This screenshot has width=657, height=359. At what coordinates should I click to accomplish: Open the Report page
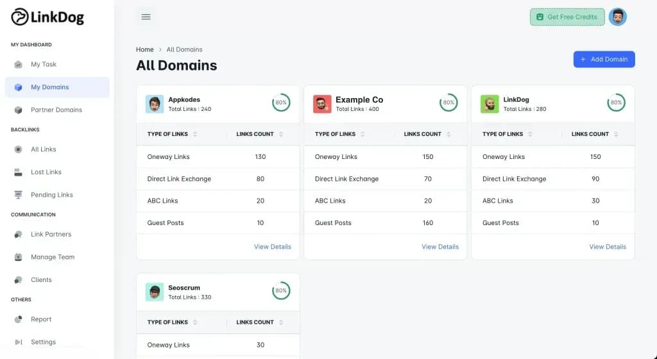[57, 319]
